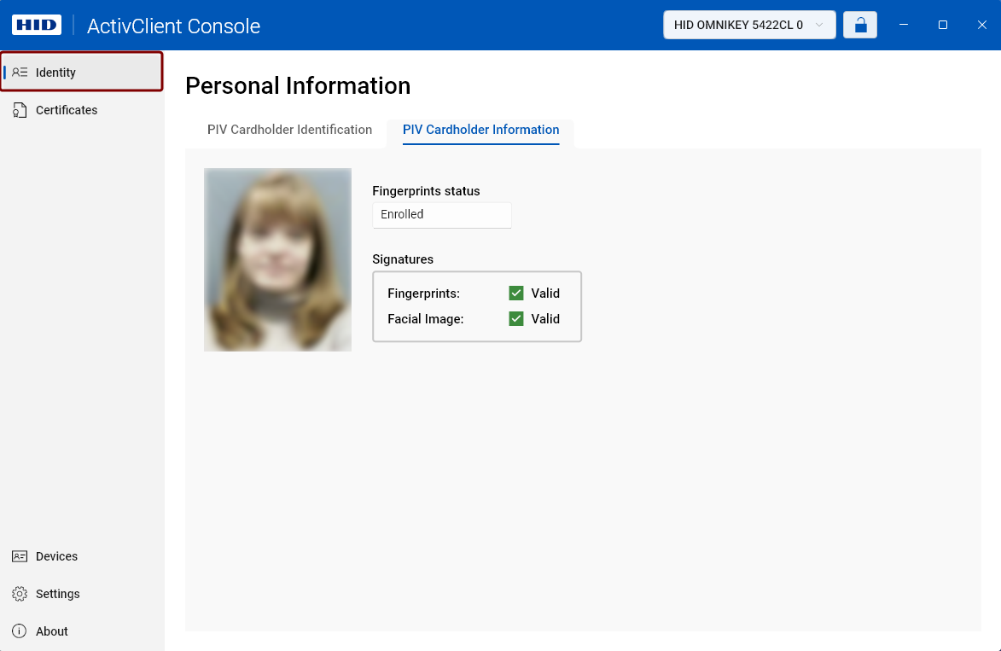Viewport: 1001px width, 651px height.
Task: Open the Devices card icon
Action: coord(20,556)
